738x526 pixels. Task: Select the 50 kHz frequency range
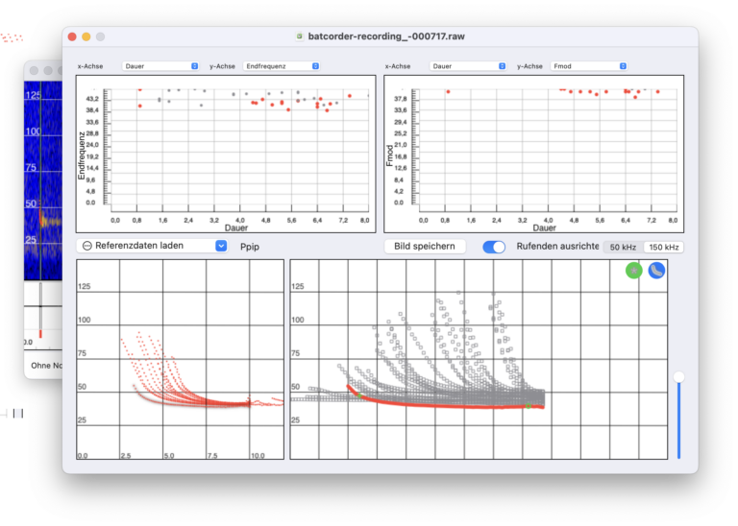(623, 247)
